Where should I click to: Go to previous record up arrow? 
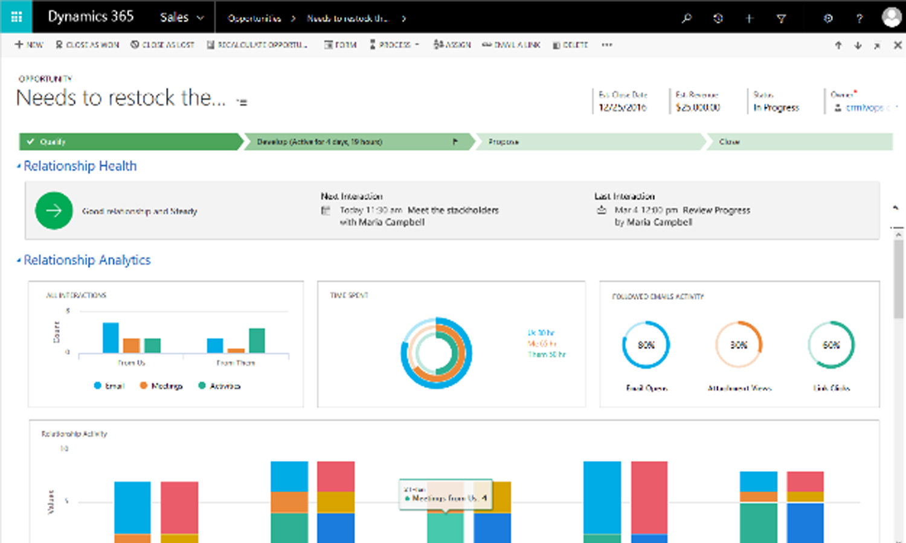coord(838,45)
